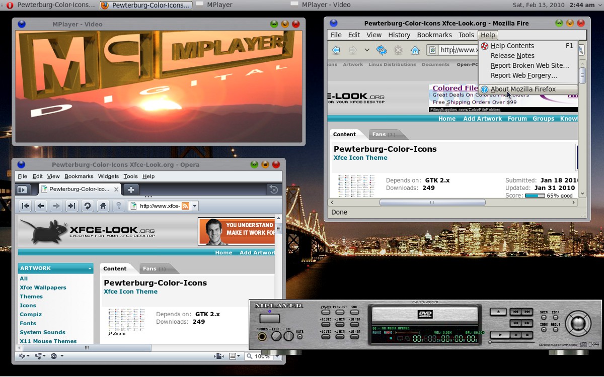Click the MPlayer SUB subtitle button

tap(354, 312)
